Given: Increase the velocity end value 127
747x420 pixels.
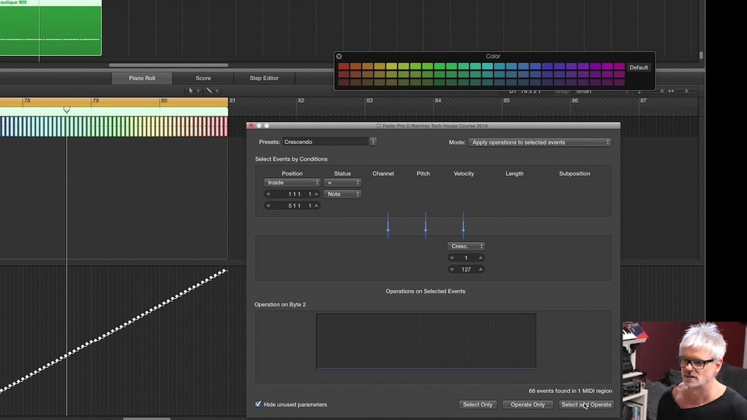Looking at the screenshot, I should (480, 270).
